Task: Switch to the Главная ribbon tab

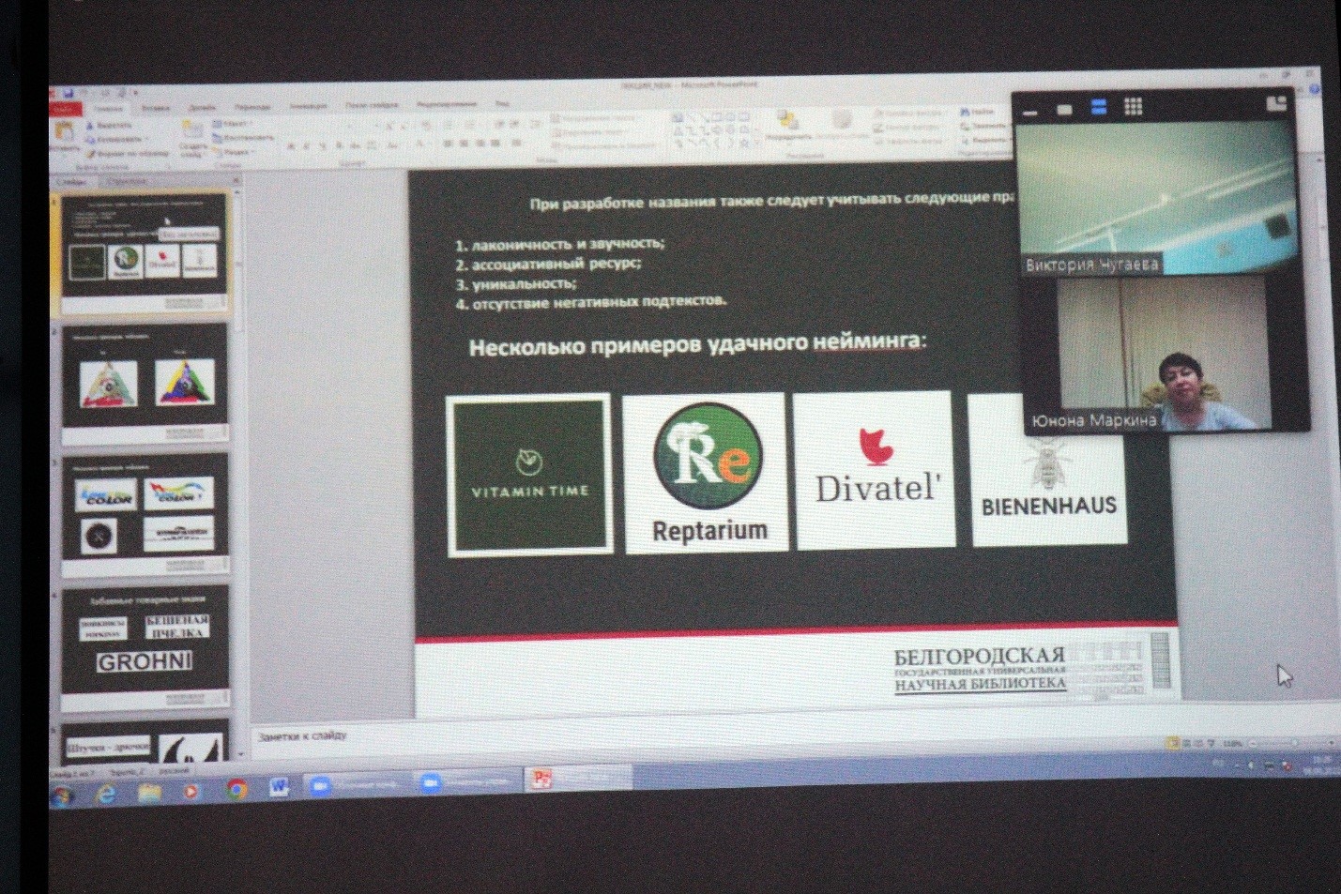Action: (x=109, y=109)
